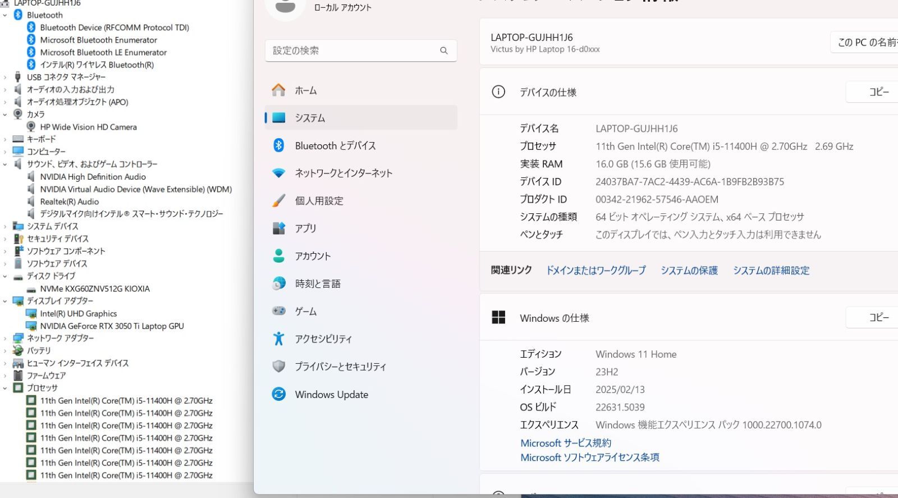898x498 pixels.
Task: Collapse the カメラ node
Action: click(5, 115)
